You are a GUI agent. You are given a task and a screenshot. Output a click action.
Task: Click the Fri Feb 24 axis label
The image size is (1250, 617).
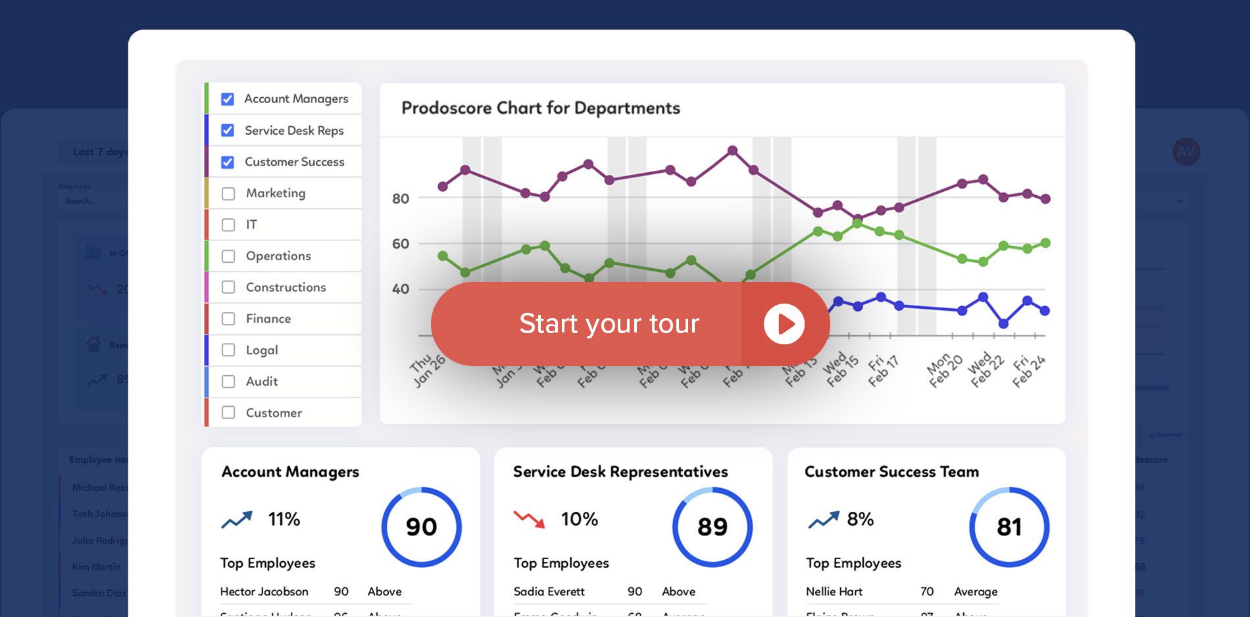[1028, 371]
